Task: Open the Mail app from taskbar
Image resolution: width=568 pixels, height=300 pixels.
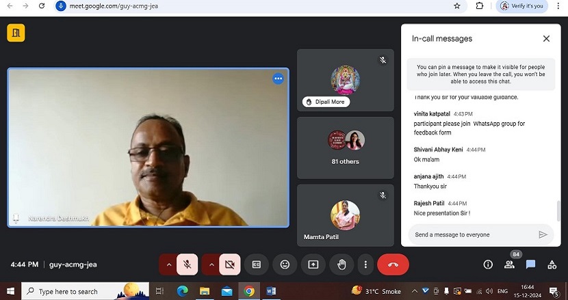Action: click(227, 291)
